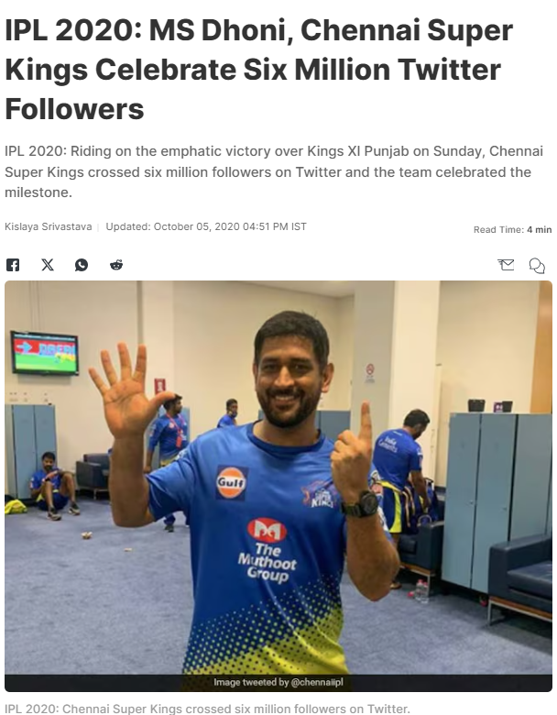Click the article summary paragraph

point(274,172)
